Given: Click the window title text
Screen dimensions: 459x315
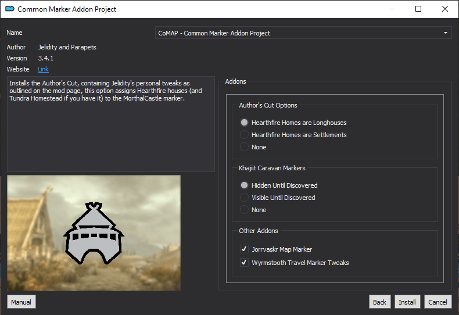Looking at the screenshot, I should [x=67, y=9].
